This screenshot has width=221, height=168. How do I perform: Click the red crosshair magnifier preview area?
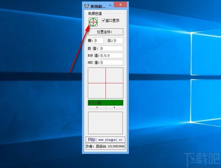[x=106, y=83]
